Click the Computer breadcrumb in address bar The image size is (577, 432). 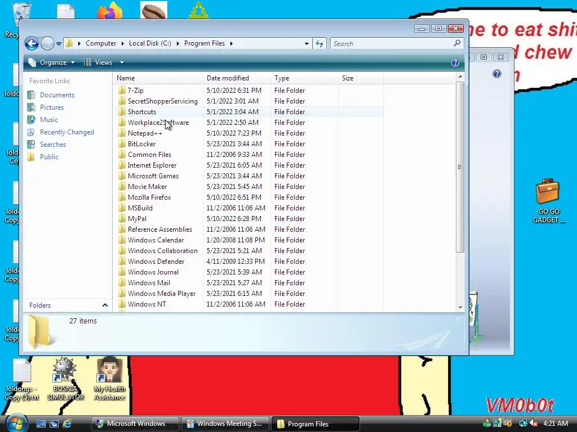[x=101, y=43]
